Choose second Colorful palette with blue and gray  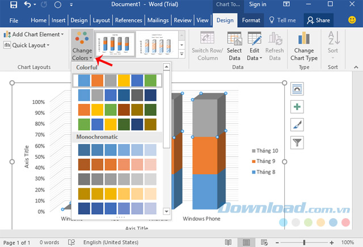pyautogui.click(x=117, y=96)
